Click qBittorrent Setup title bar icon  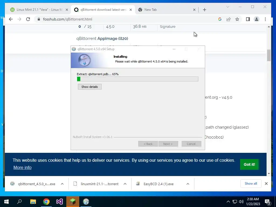[x=74, y=49]
